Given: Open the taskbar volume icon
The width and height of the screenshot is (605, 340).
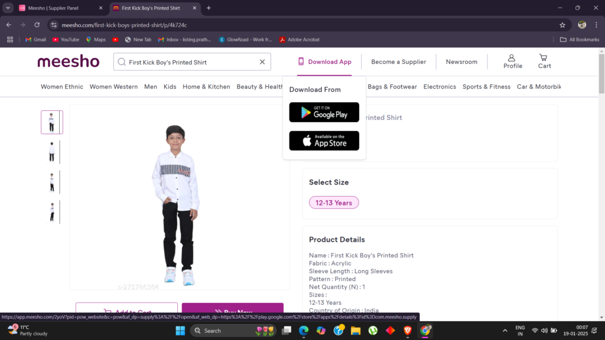Looking at the screenshot, I should click(x=544, y=331).
